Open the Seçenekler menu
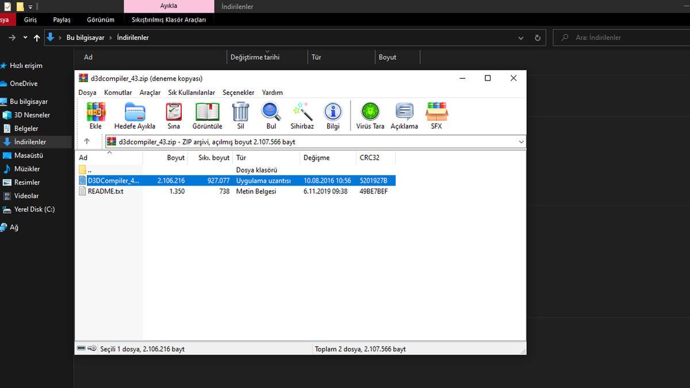Image resolution: width=690 pixels, height=388 pixels. pos(238,92)
